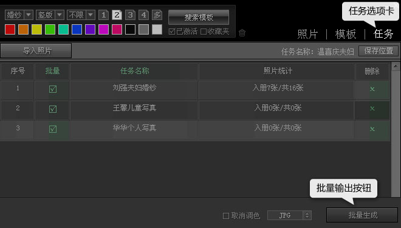Viewport: 401px width, 228px height.
Task: Delete task 华华个人写真 with its X icon
Action: [372, 129]
